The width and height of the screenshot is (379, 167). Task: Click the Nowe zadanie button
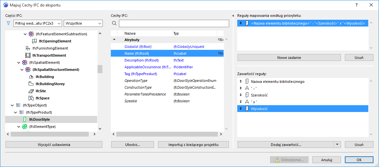pyautogui.click(x=289, y=58)
